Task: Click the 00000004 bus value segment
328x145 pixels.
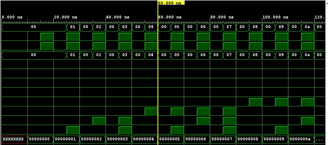Action: pos(145,139)
